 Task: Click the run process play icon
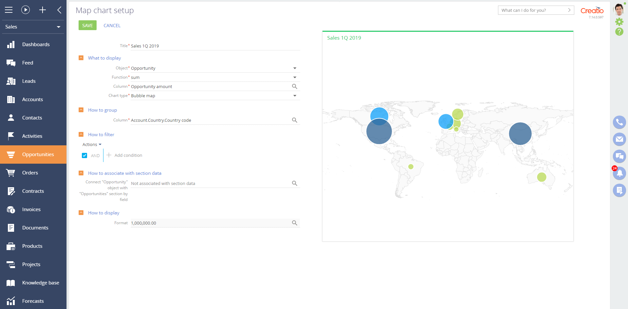[x=26, y=10]
